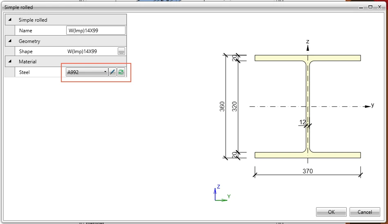Open the shape browse ellipsis button
Viewport: 388px width, 224px height.
(x=121, y=51)
